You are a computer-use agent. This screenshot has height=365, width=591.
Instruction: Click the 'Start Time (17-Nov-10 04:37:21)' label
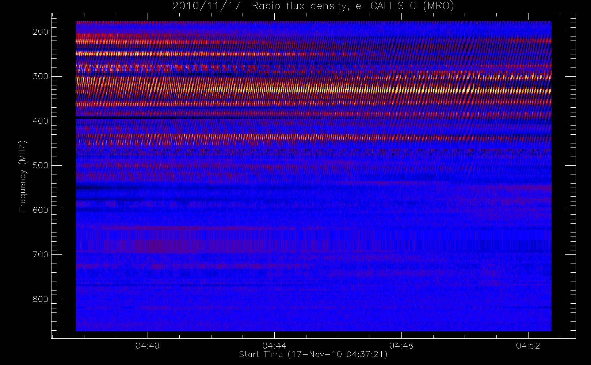313,354
